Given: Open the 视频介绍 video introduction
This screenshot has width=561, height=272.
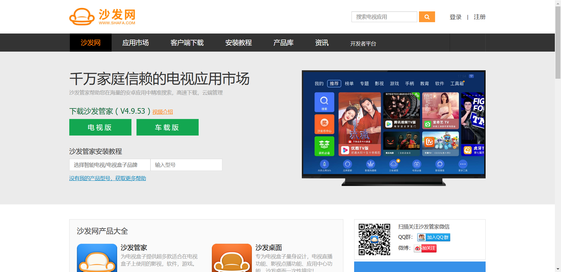Looking at the screenshot, I should click(x=162, y=111).
